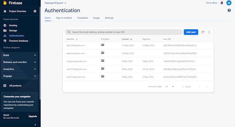Click the Authentication people icon
235x127 pixels.
pos(5,36)
